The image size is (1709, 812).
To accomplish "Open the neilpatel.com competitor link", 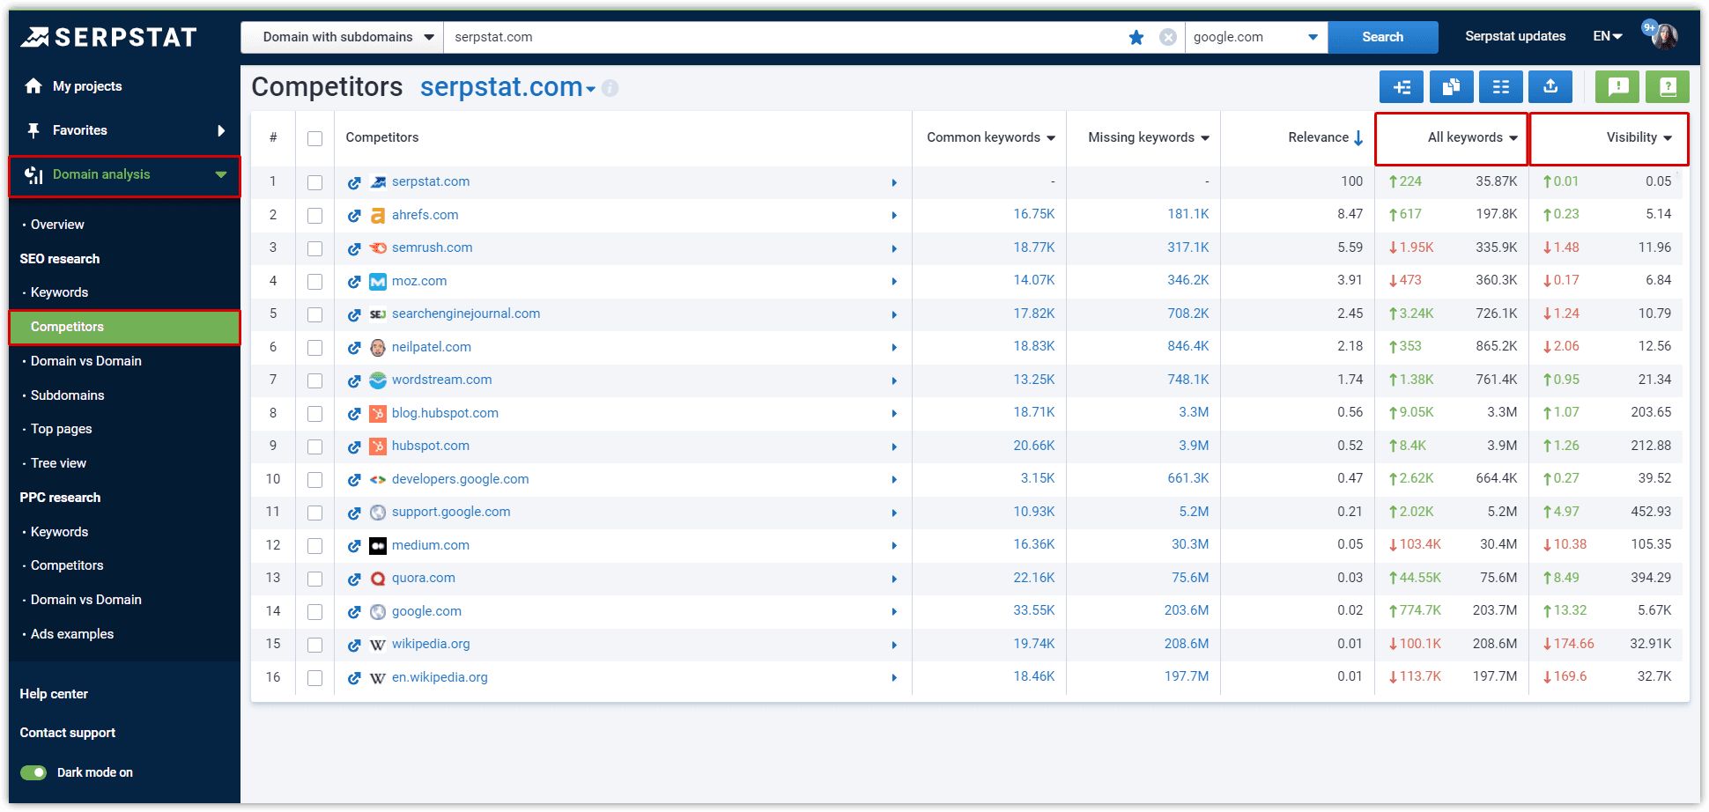I will tap(432, 347).
